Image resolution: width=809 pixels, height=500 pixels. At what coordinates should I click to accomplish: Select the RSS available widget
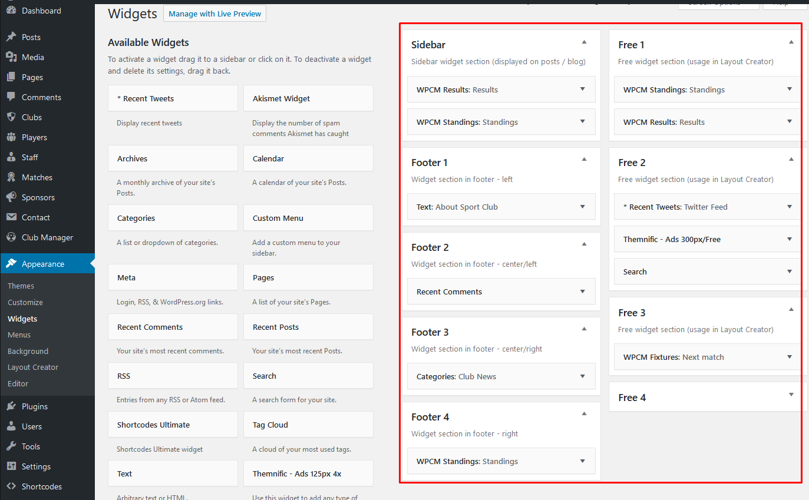[173, 376]
